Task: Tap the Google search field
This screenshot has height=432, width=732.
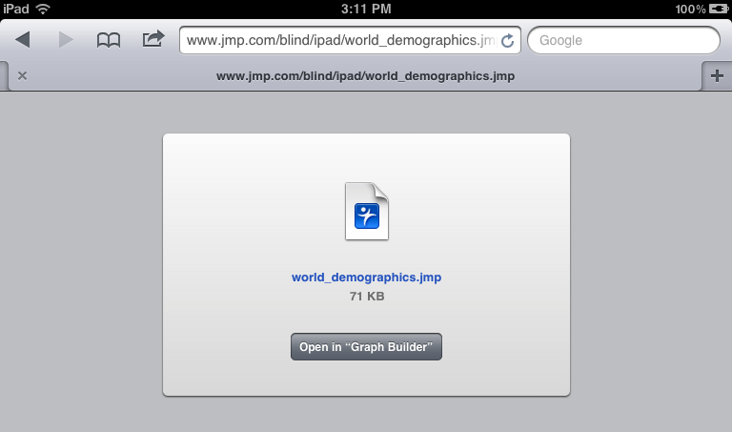Action: pyautogui.click(x=623, y=40)
